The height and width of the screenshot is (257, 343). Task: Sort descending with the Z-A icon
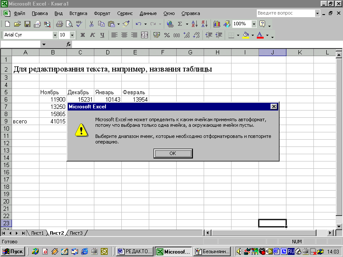[x=205, y=24]
